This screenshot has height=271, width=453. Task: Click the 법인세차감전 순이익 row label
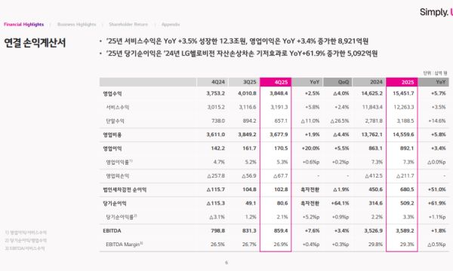pyautogui.click(x=125, y=190)
